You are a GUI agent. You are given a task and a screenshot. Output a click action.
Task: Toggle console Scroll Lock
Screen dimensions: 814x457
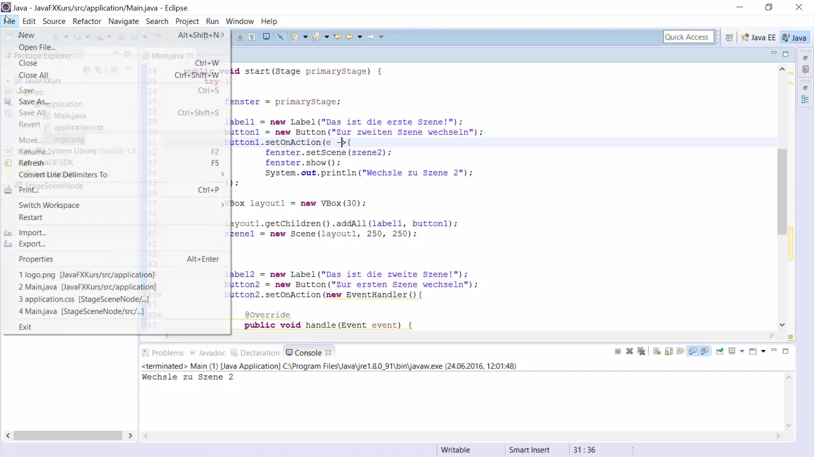pyautogui.click(x=669, y=351)
